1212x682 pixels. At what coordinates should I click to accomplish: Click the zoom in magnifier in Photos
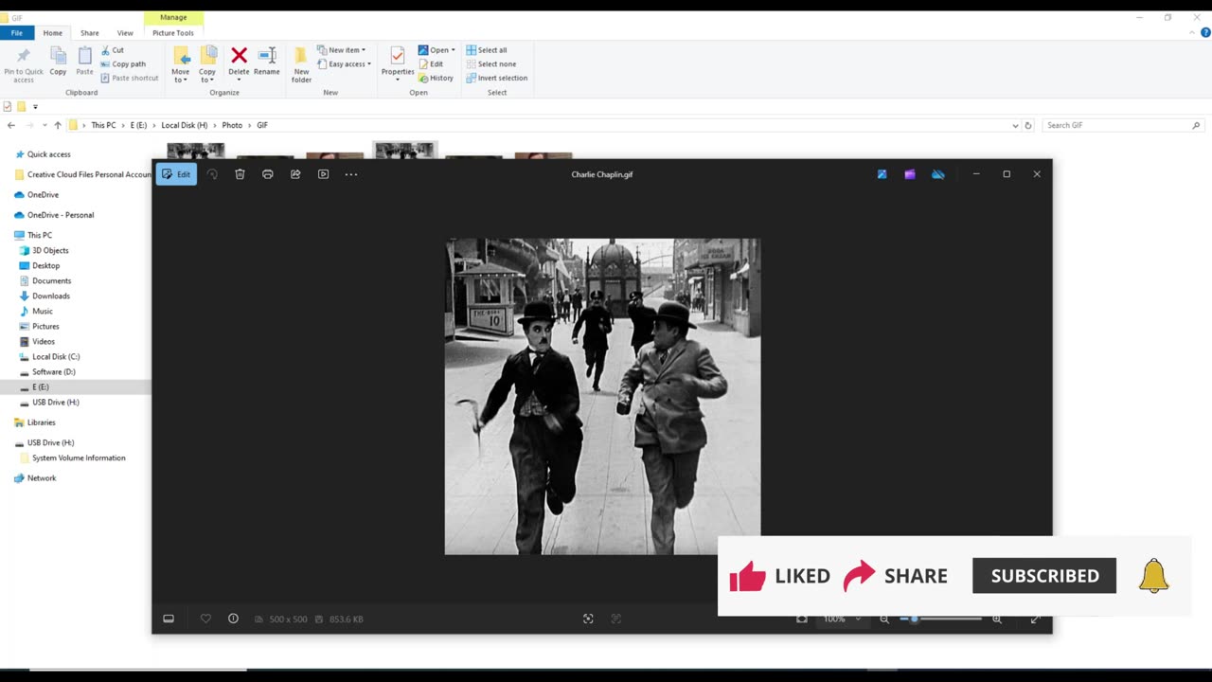[997, 619]
